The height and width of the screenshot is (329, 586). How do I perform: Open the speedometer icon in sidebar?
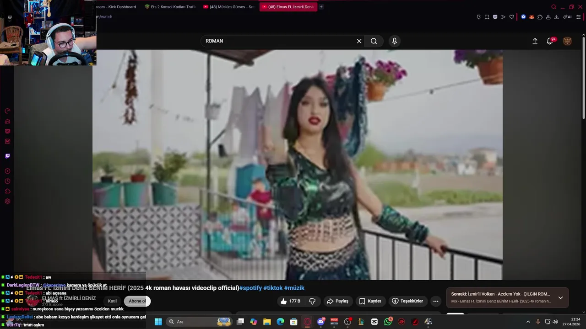pos(7,111)
